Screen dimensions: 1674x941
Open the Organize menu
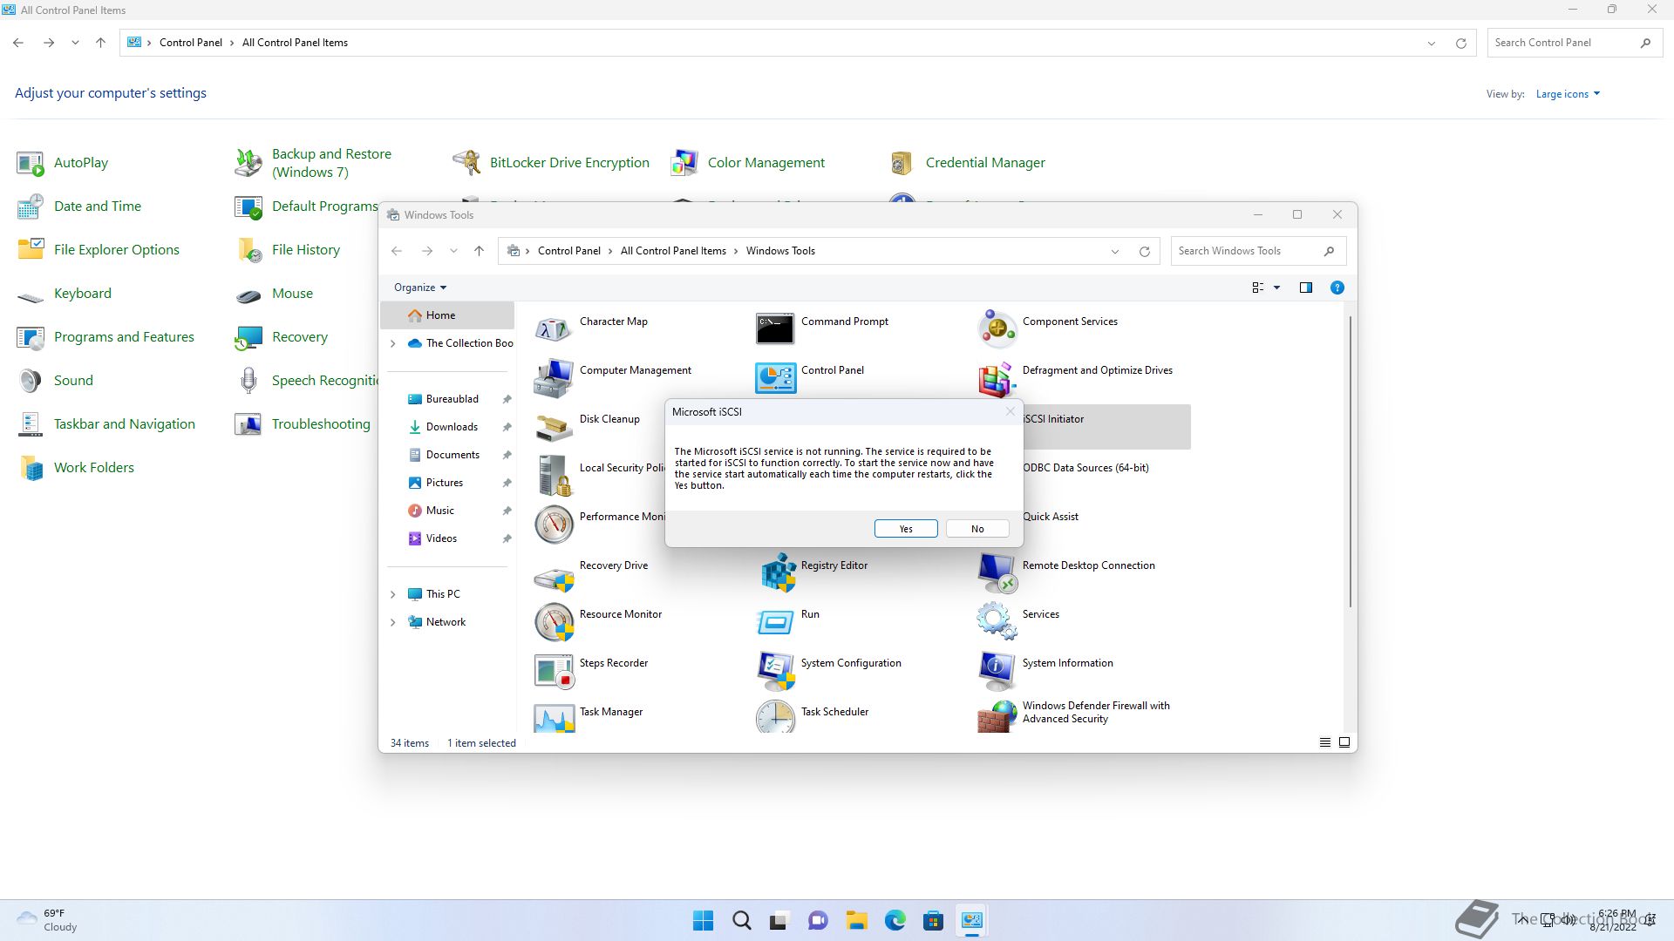(x=419, y=288)
